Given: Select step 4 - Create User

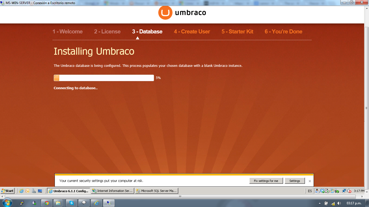Looking at the screenshot, I should (x=192, y=32).
